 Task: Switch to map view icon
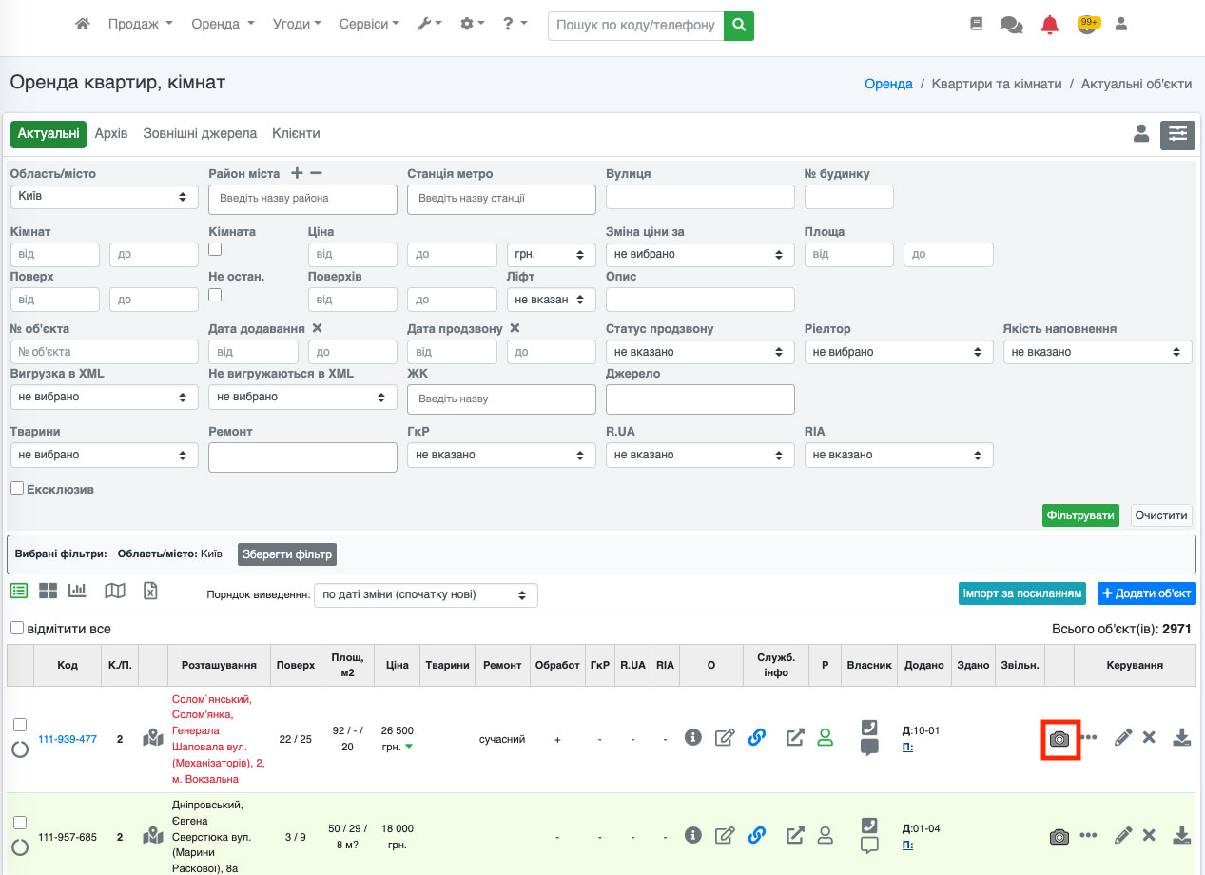point(115,591)
